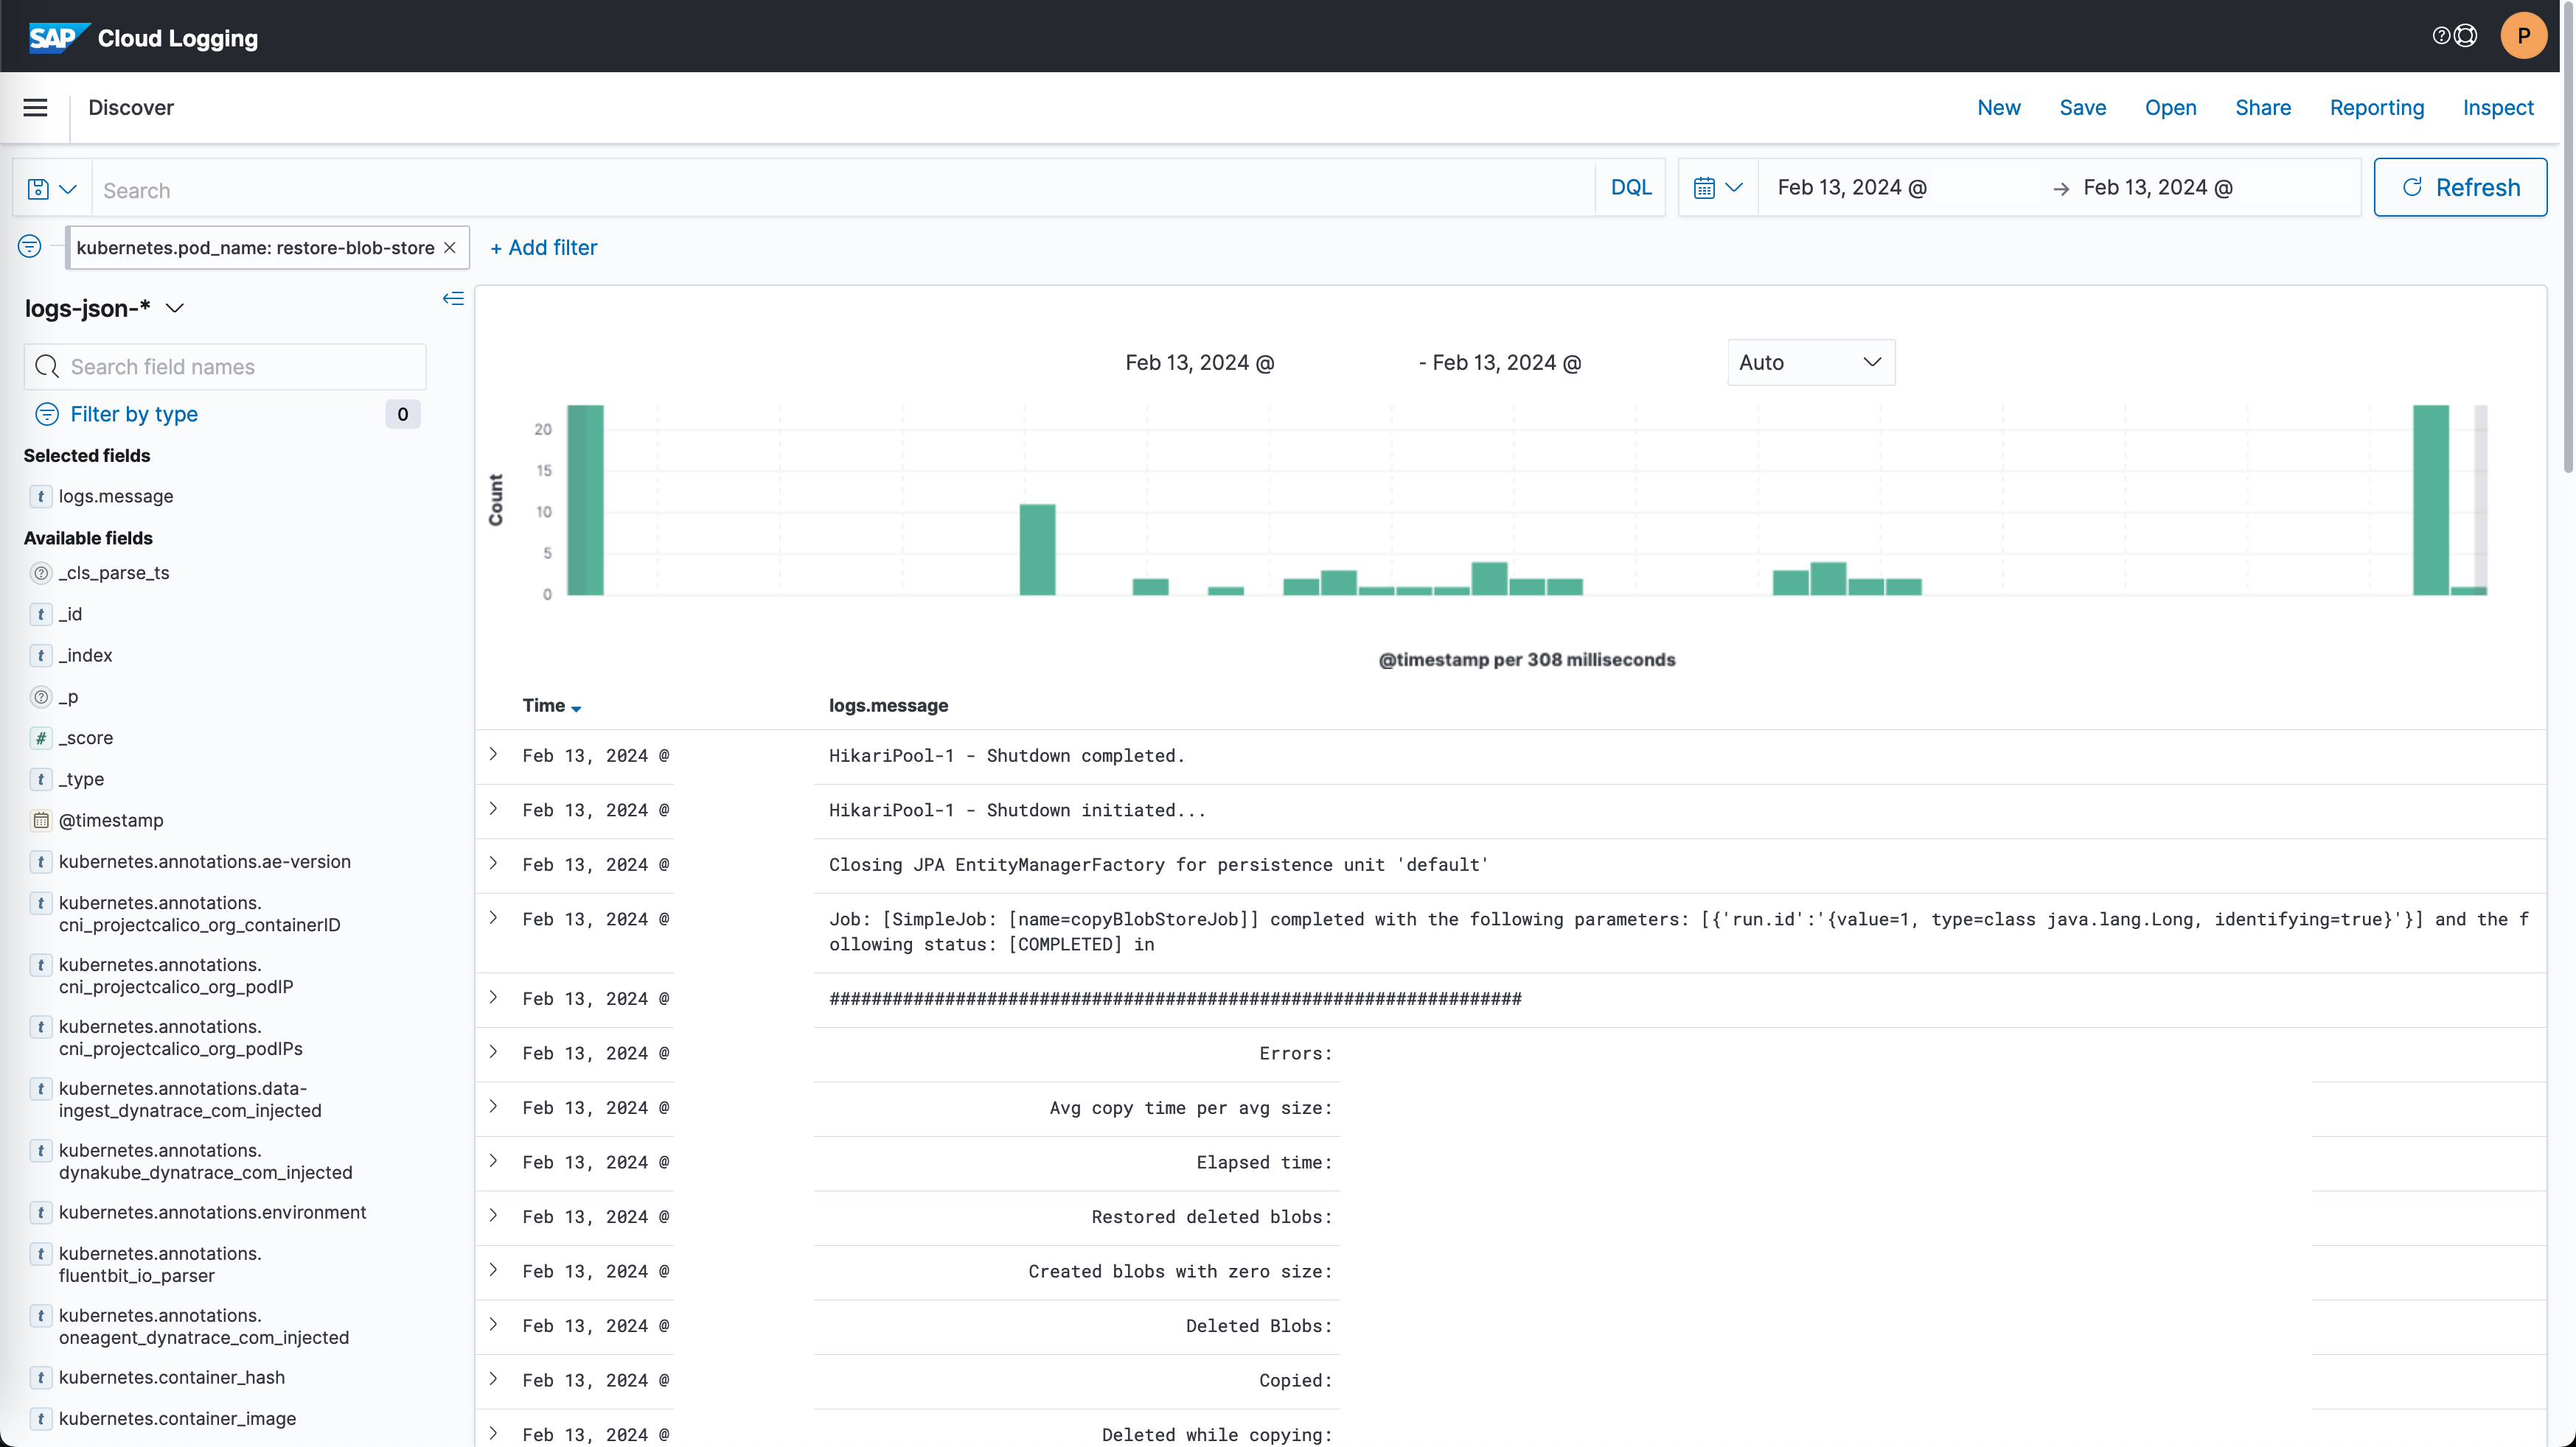Open the support lifebuoy icon
The image size is (2576, 1447).
[2466, 36]
